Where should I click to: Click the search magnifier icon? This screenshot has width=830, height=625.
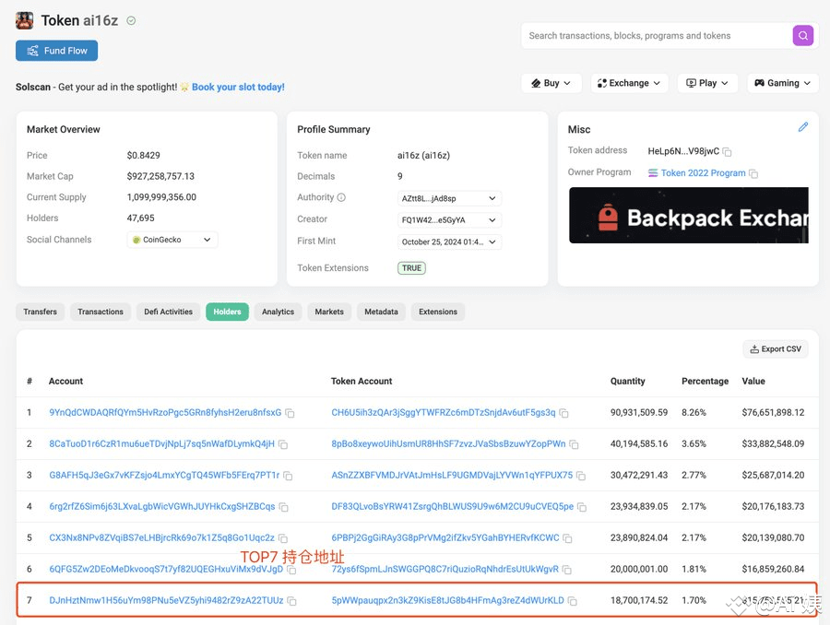tap(802, 35)
